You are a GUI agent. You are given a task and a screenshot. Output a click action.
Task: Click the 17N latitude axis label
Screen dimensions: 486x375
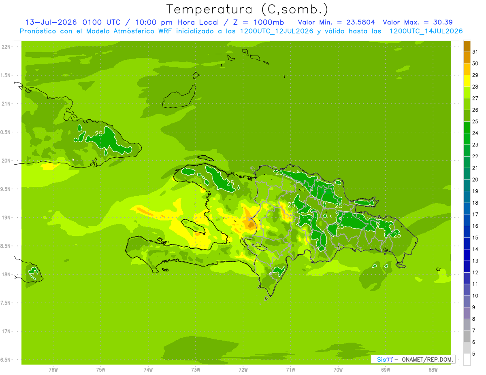coord(6,331)
